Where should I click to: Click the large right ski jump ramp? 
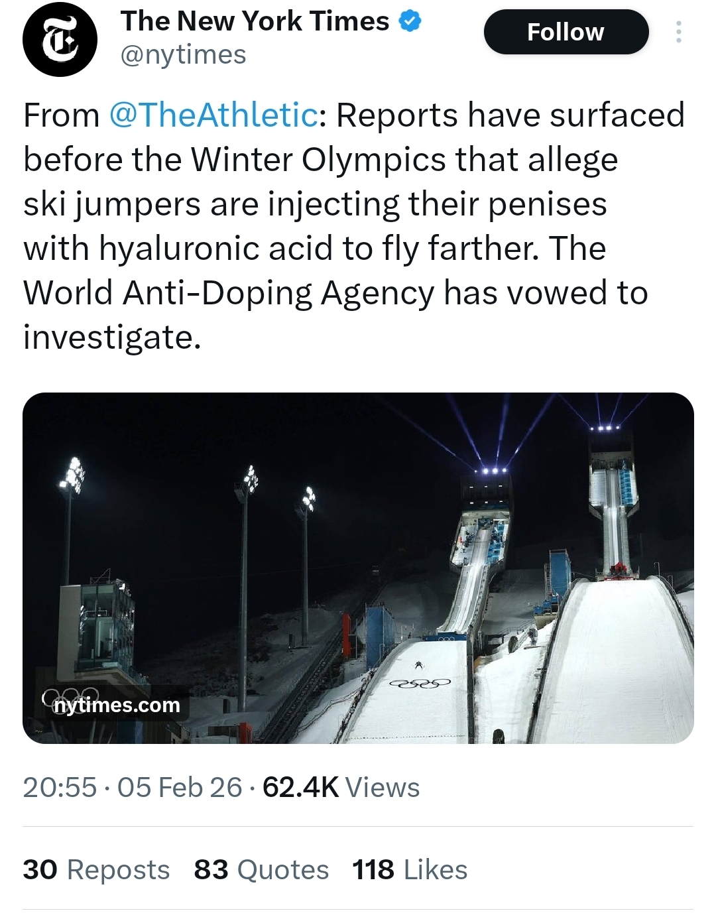pos(617,656)
